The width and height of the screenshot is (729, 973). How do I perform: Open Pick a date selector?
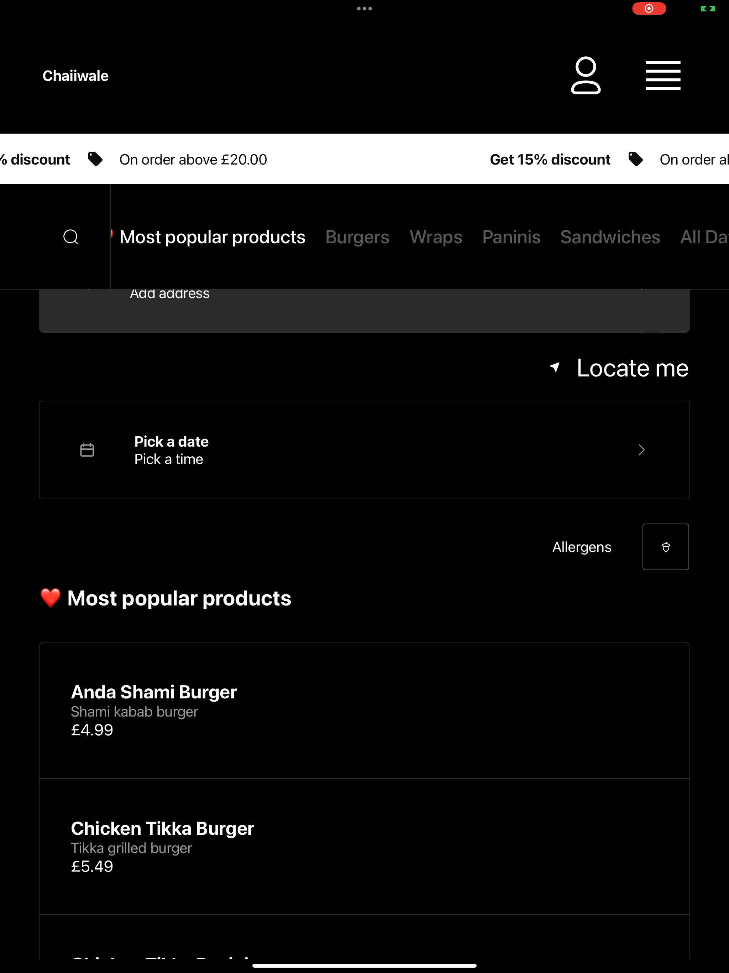pos(364,450)
